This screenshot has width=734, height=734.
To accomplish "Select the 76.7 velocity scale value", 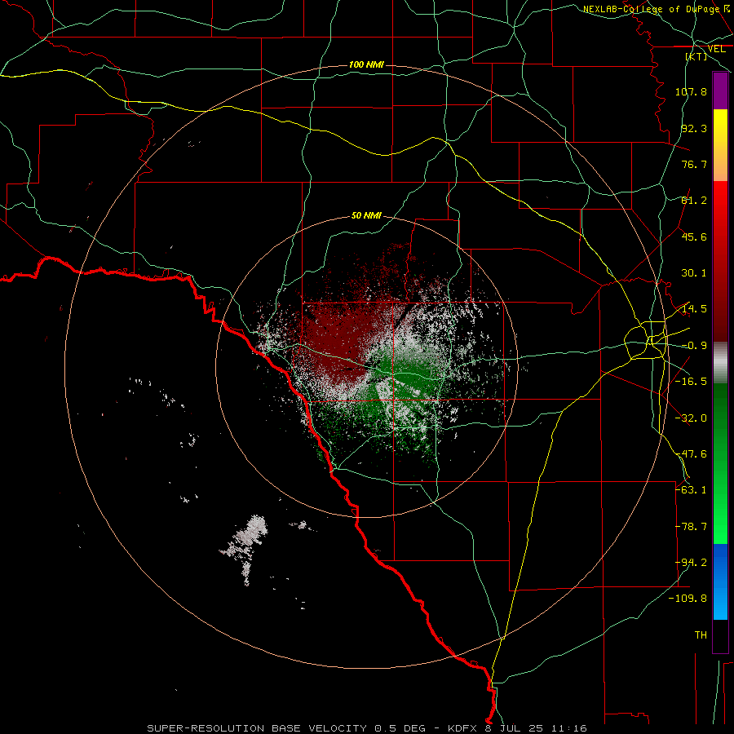I will pyautogui.click(x=694, y=164).
